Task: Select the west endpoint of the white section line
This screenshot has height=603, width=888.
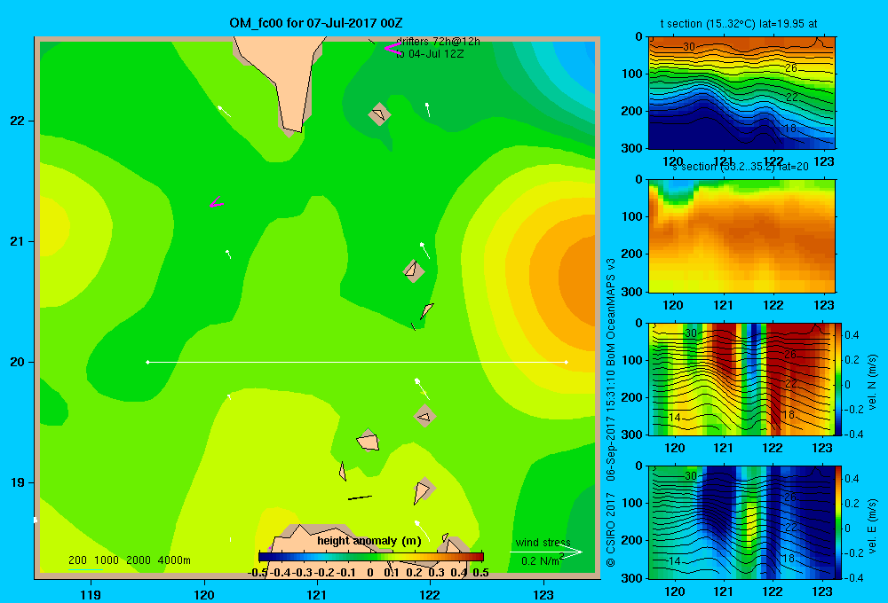Action: 147,362
